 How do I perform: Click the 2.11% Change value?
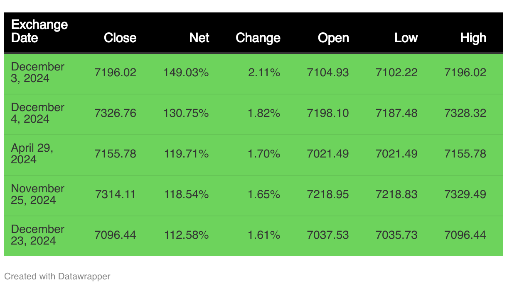coord(264,73)
